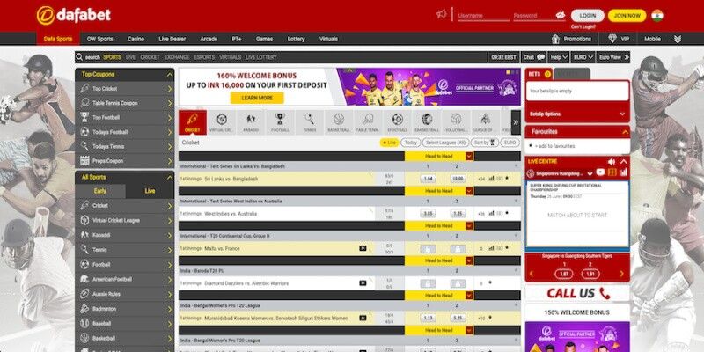This screenshot has width=704, height=352.
Task: Click the dafabet logo
Action: coord(74,16)
